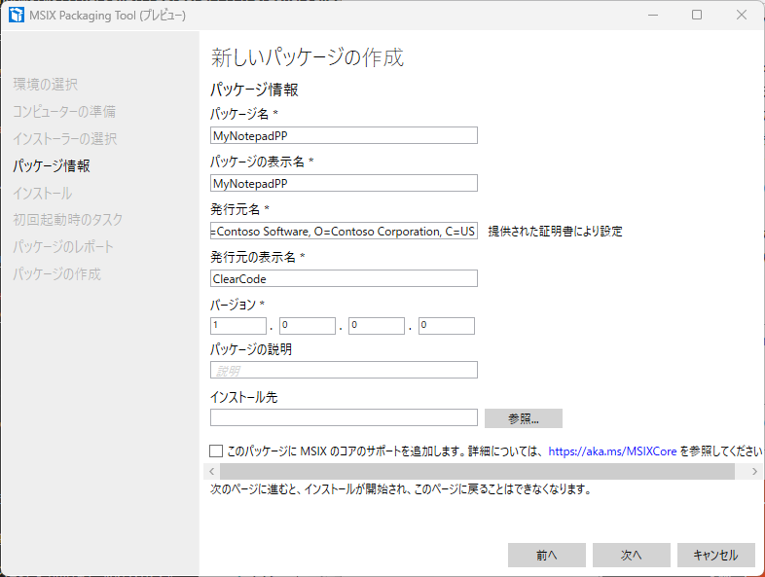Select パッケージ情報 in the sidebar

[x=52, y=165]
